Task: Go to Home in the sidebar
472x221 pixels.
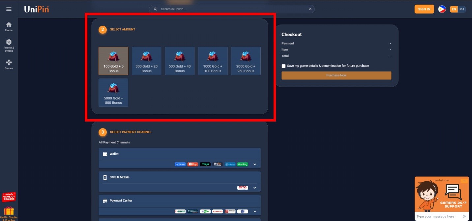Action: pyautogui.click(x=9, y=27)
